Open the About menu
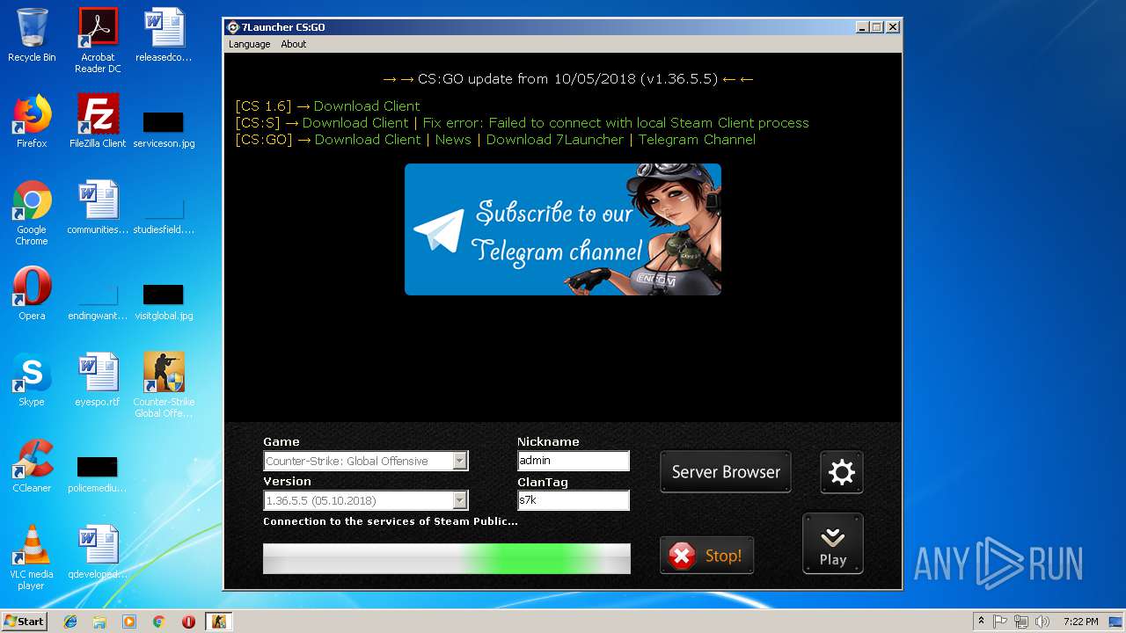 [293, 44]
